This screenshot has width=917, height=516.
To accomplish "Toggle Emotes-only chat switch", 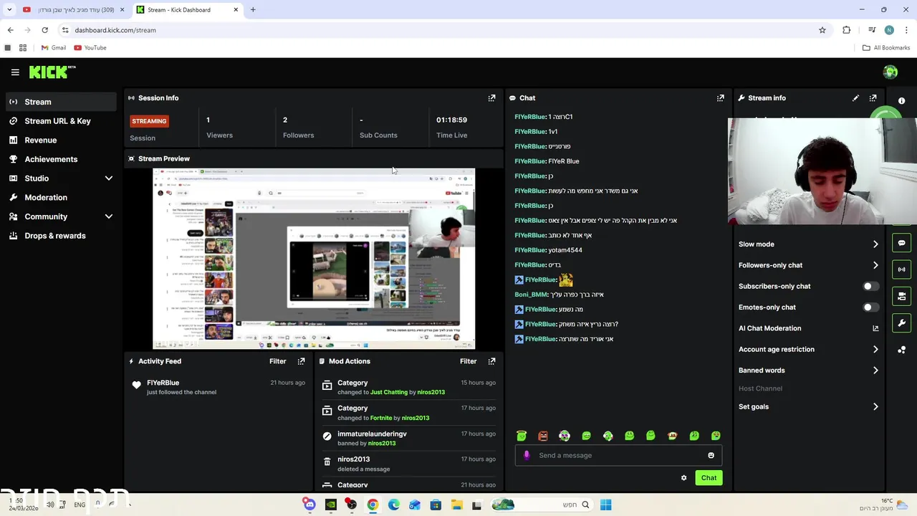I will 870,307.
